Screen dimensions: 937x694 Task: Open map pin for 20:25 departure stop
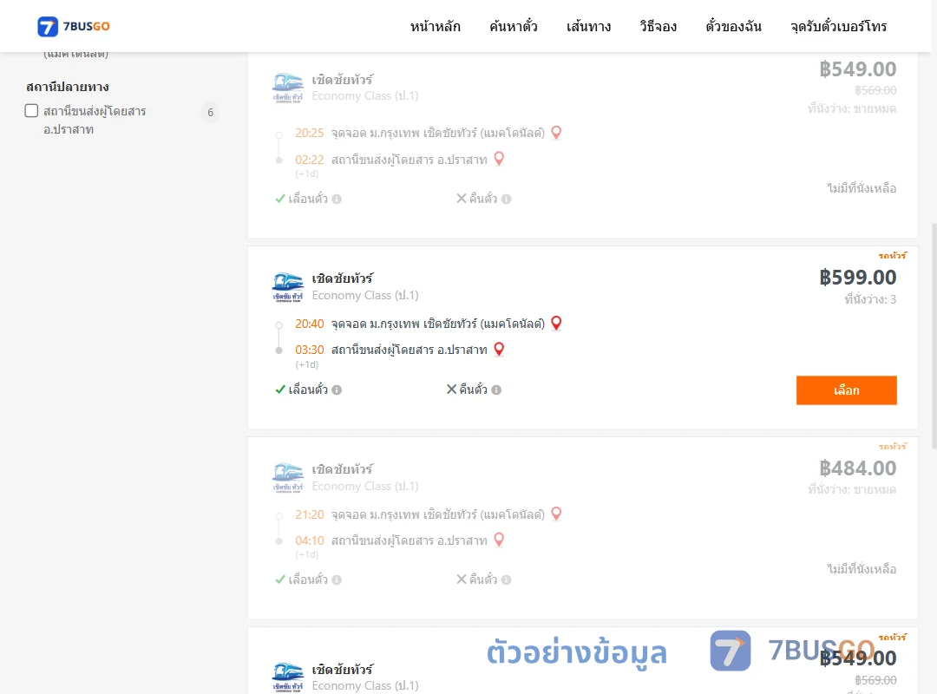[556, 133]
